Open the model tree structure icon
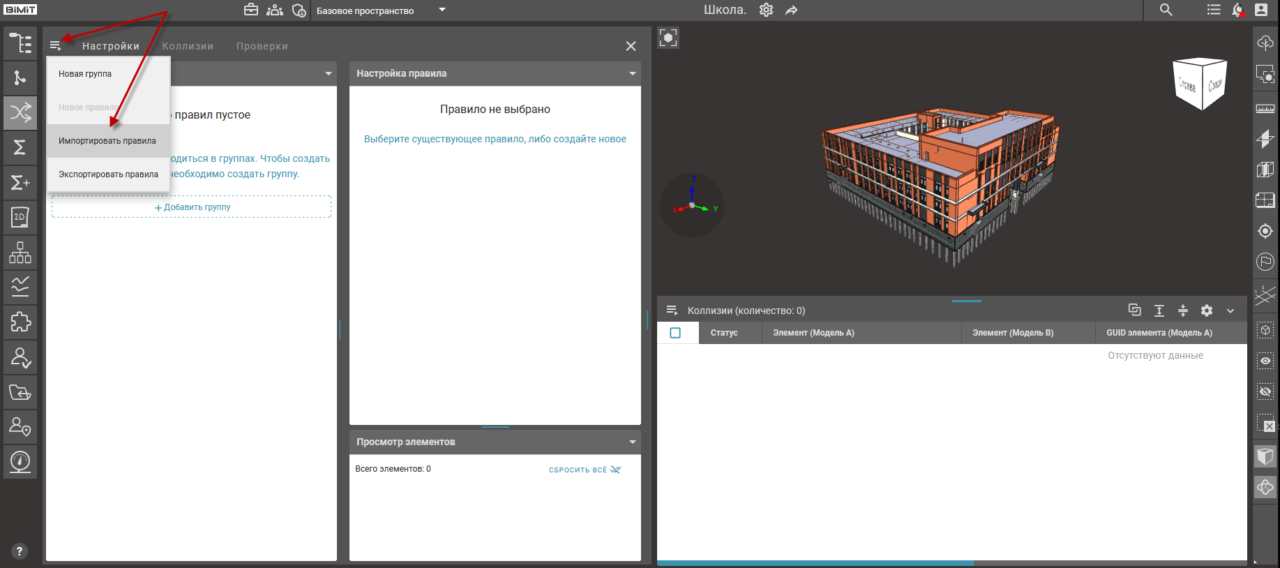The height and width of the screenshot is (568, 1280). coord(20,43)
